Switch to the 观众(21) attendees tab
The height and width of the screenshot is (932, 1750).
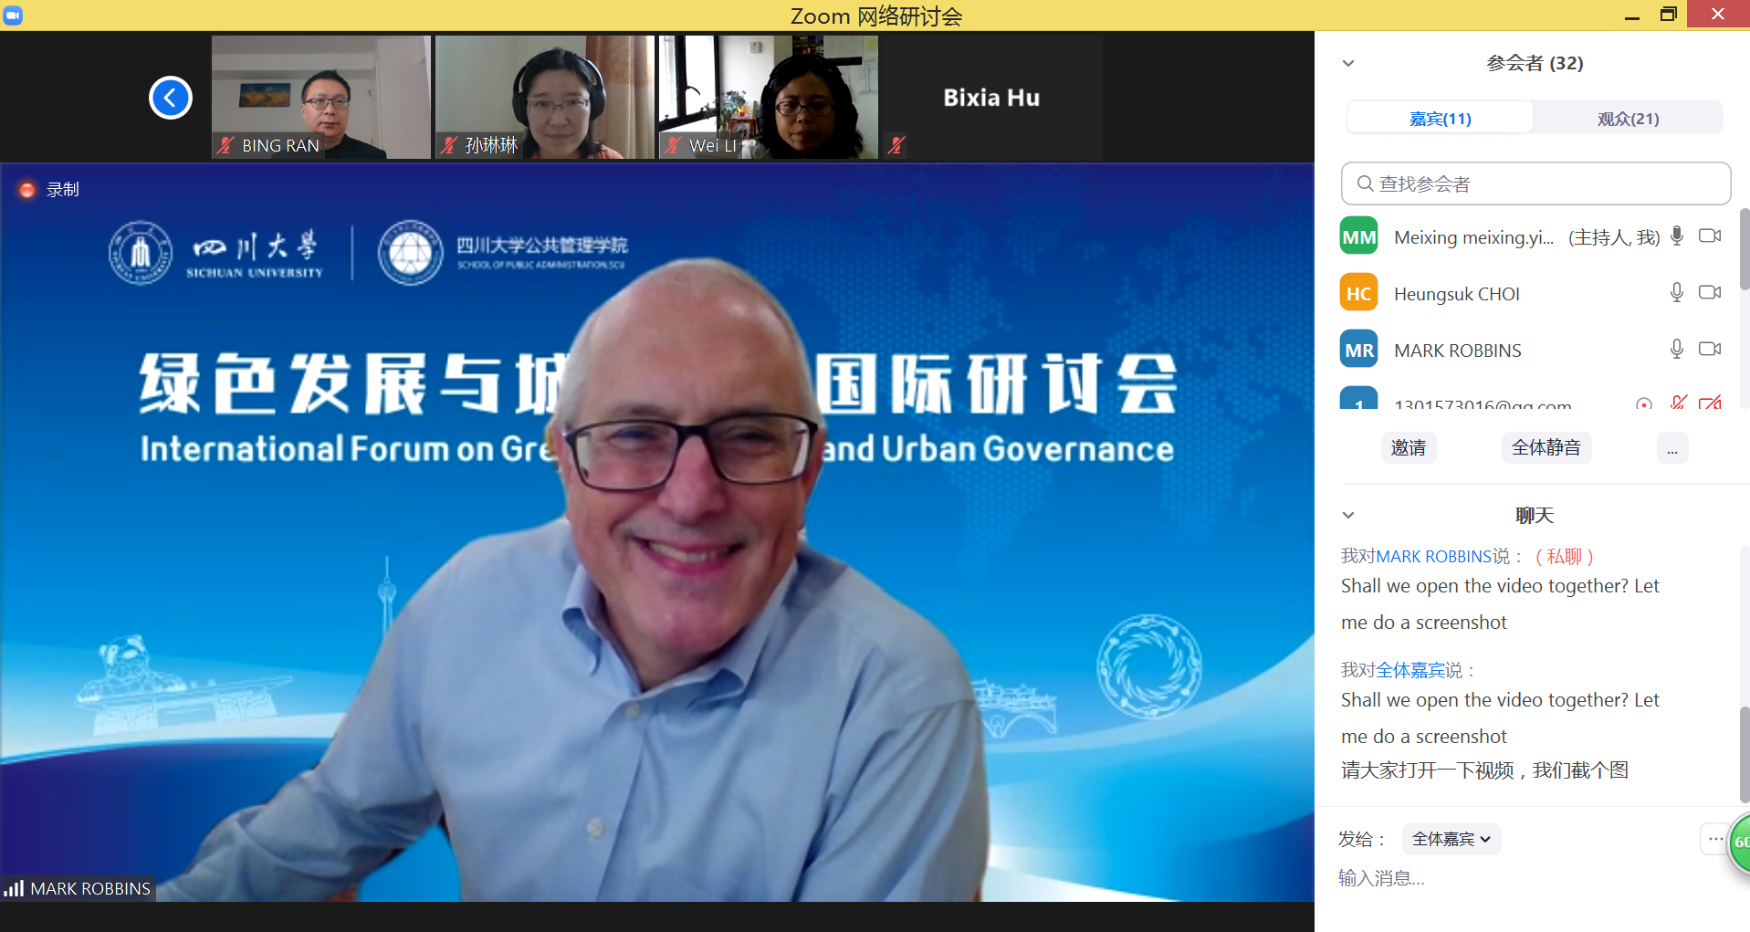point(1628,119)
